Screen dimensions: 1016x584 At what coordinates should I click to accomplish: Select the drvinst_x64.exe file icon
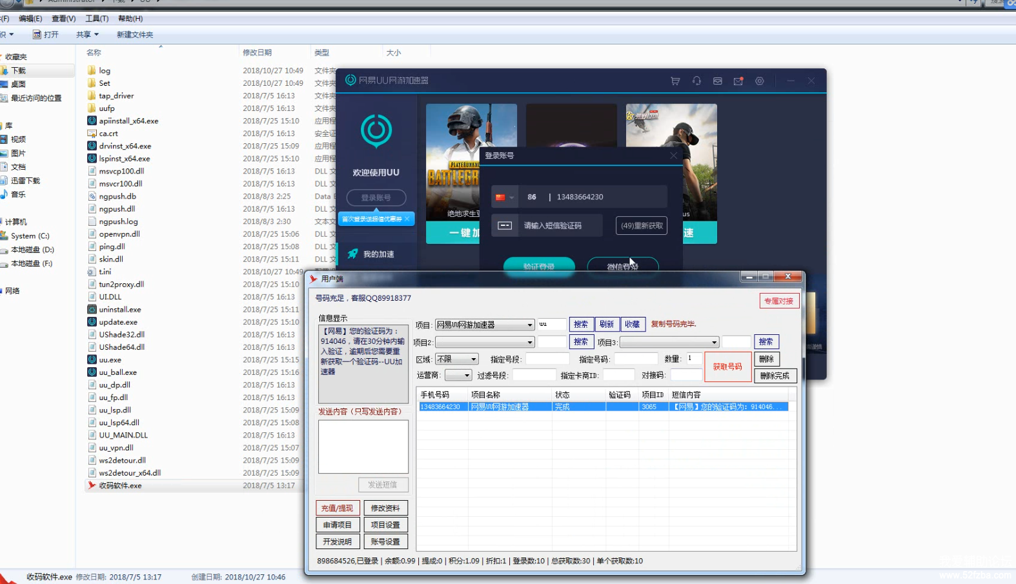click(x=92, y=146)
